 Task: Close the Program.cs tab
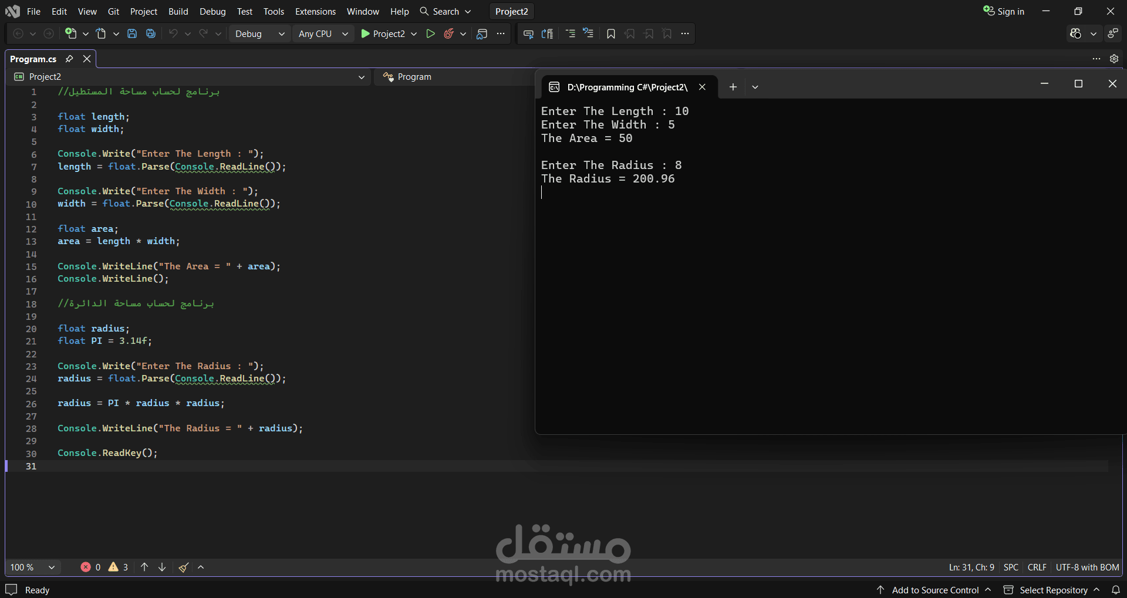point(87,59)
